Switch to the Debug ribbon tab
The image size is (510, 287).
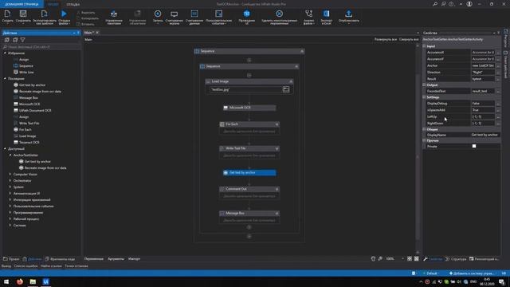tap(73, 4)
